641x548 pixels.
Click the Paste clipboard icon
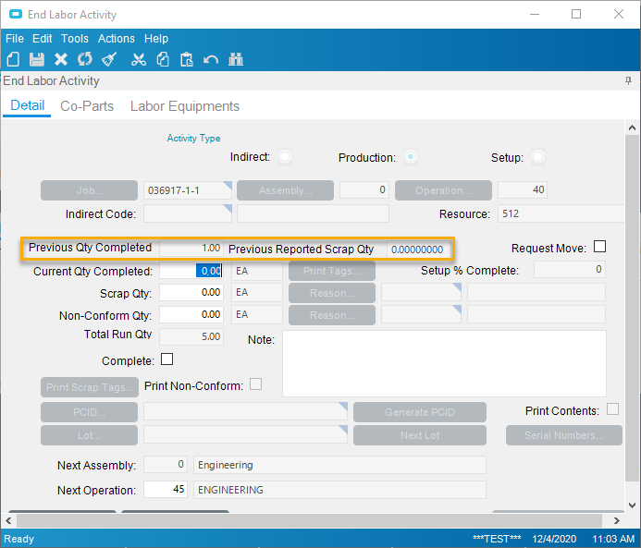187,59
